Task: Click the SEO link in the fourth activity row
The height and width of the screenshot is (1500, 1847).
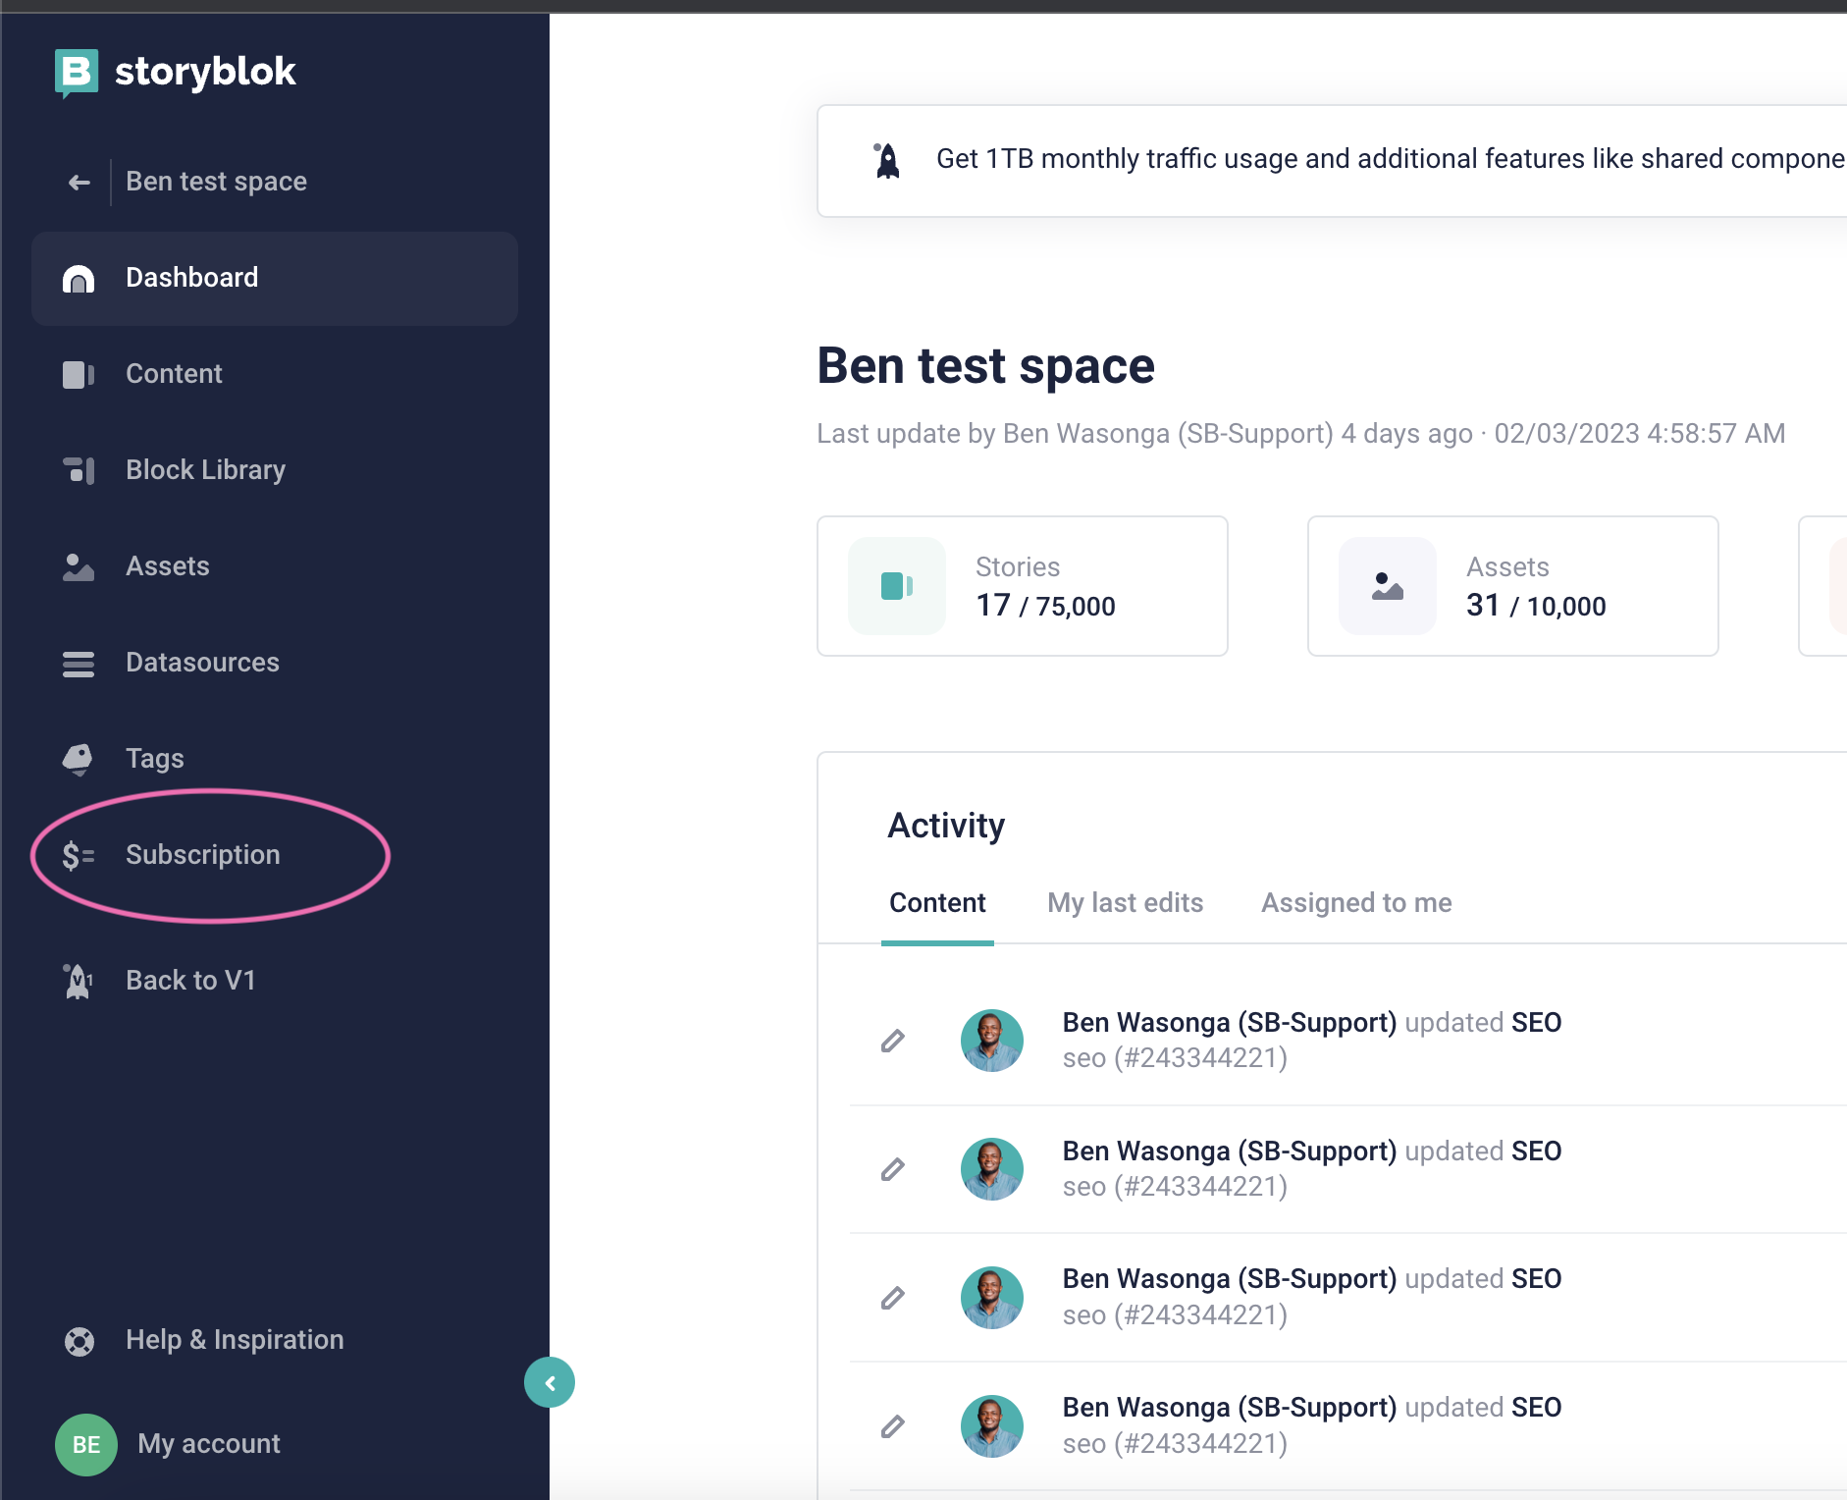Action: [x=1536, y=1408]
